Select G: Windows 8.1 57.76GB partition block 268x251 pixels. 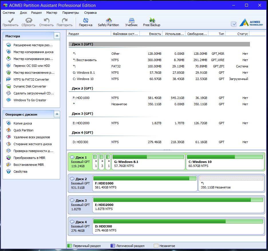(x=148, y=162)
